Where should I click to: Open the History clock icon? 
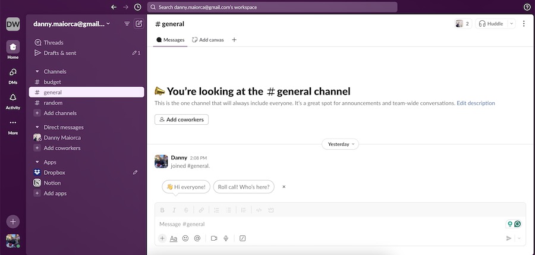pos(137,7)
